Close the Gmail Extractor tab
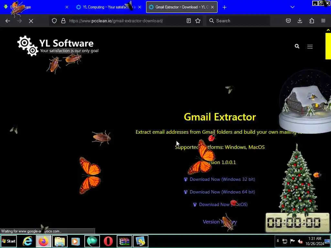The image size is (331, 248). tap(212, 7)
